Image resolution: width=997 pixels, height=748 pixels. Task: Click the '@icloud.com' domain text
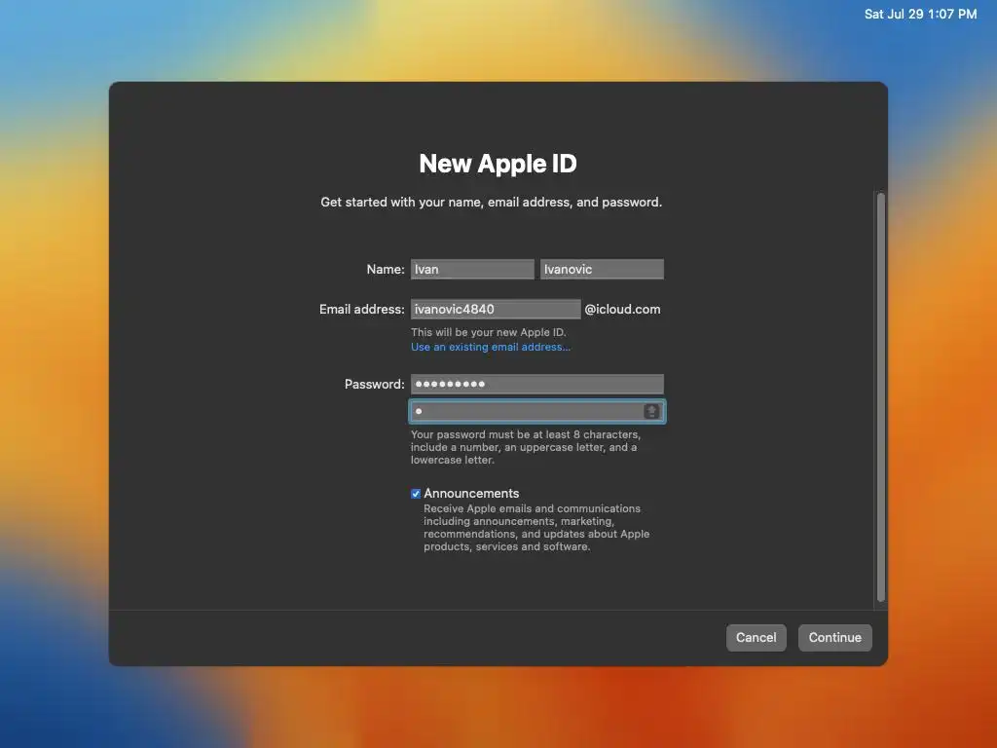coord(622,309)
